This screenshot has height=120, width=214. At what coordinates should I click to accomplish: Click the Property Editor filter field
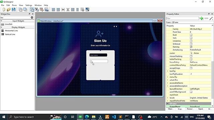coord(183,18)
